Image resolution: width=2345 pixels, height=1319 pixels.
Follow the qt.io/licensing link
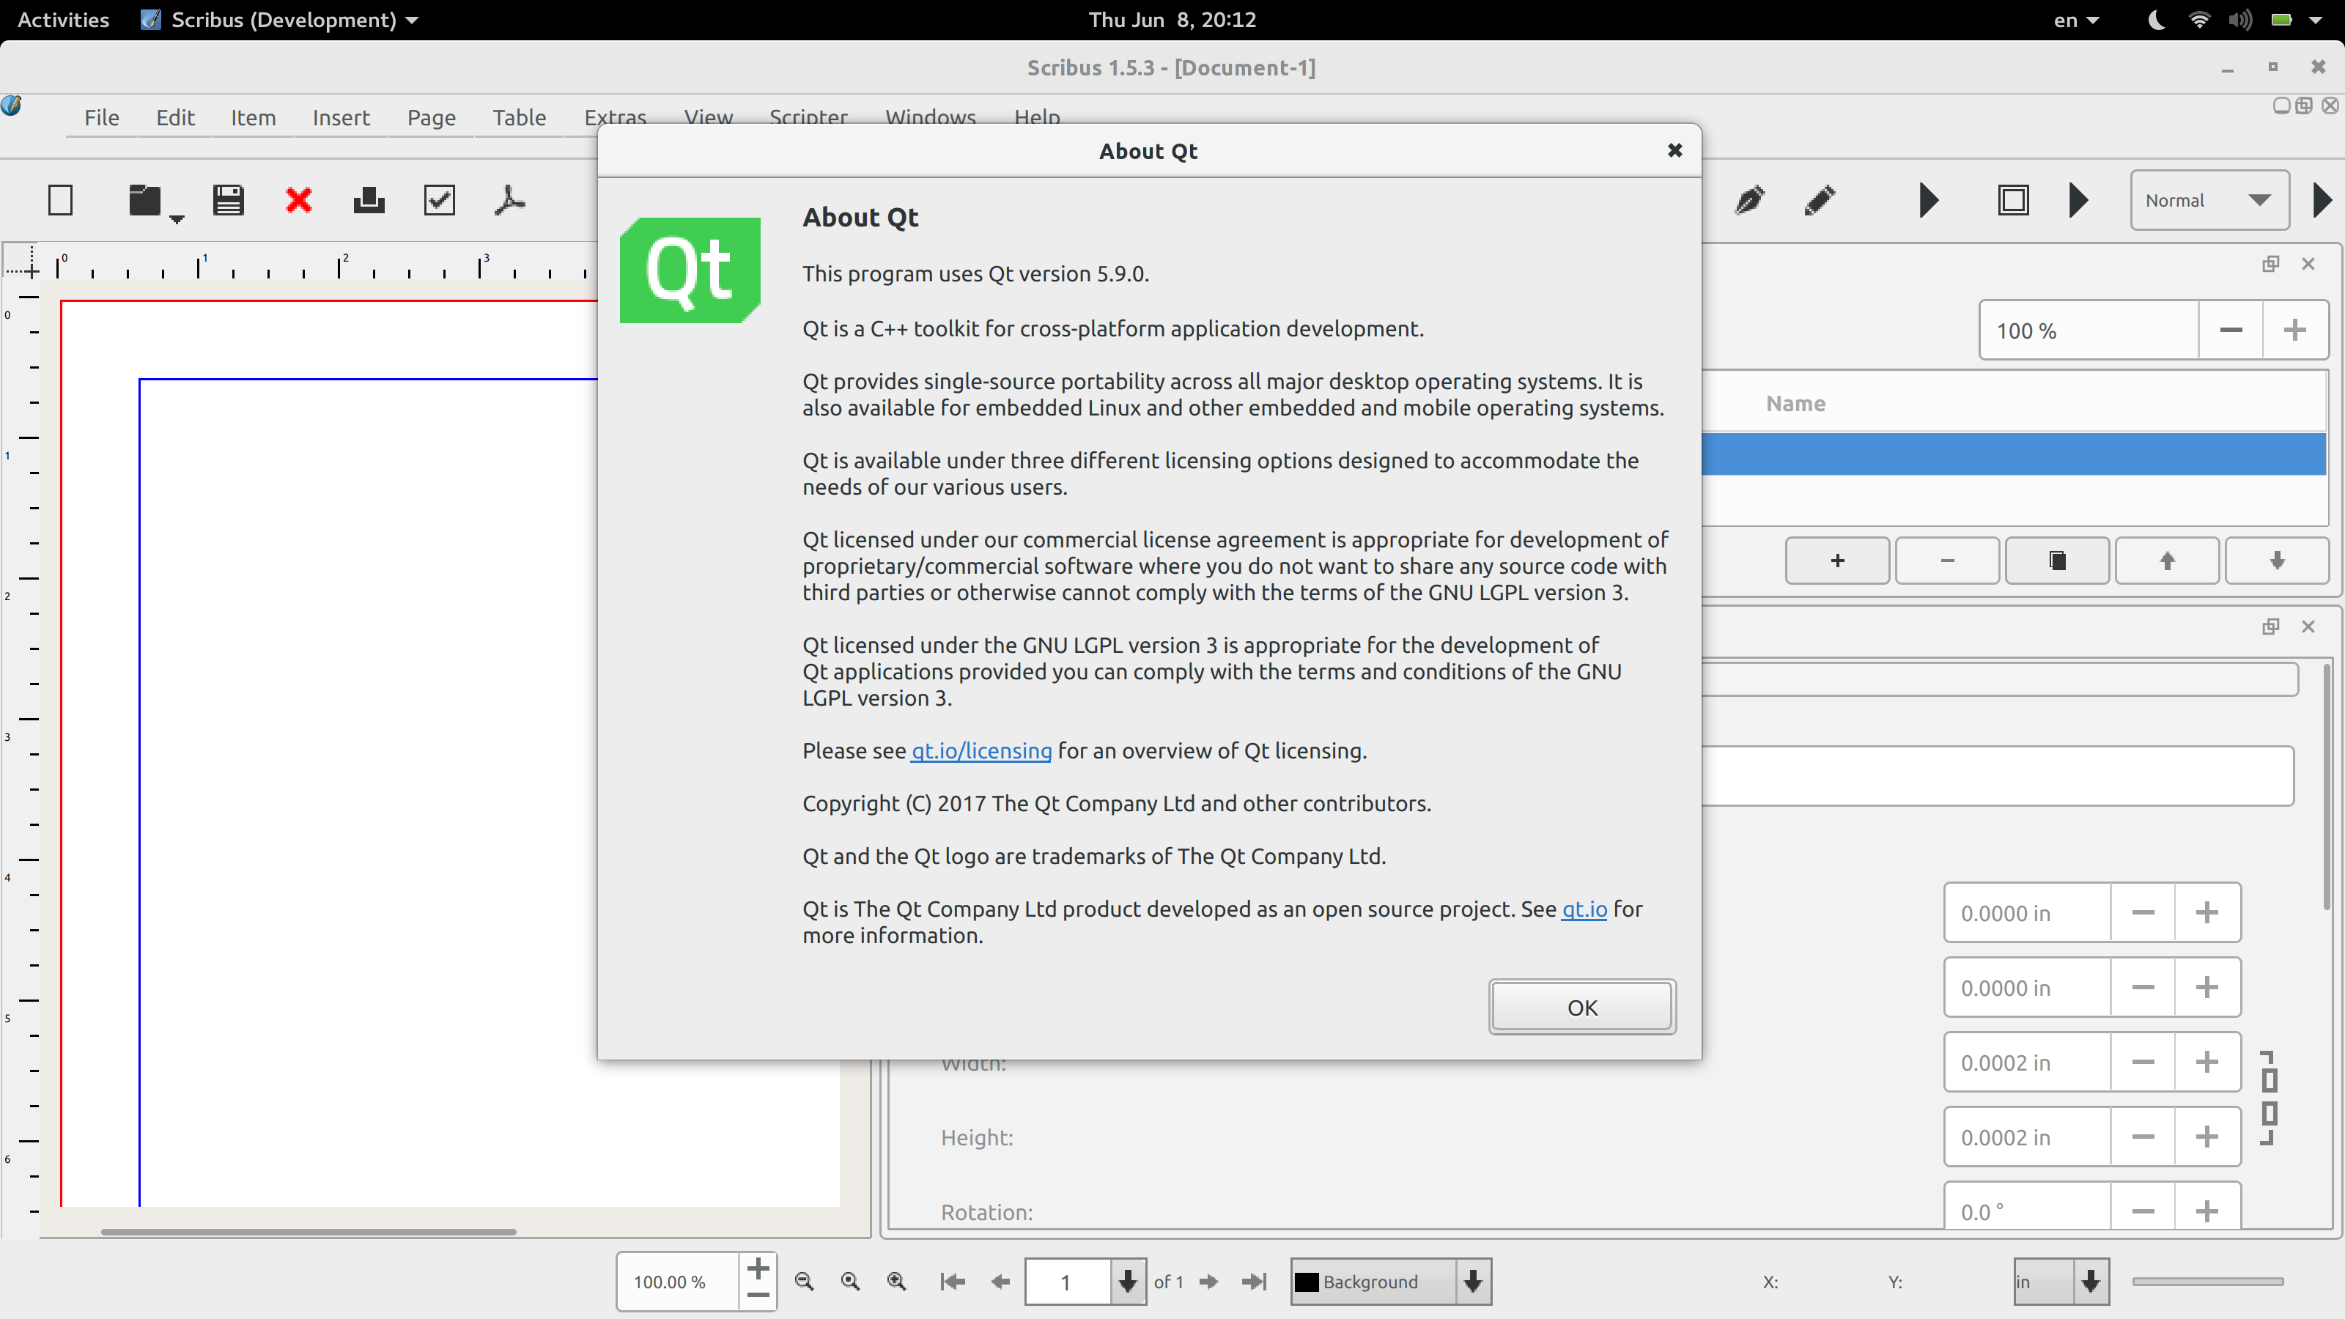pyautogui.click(x=981, y=751)
